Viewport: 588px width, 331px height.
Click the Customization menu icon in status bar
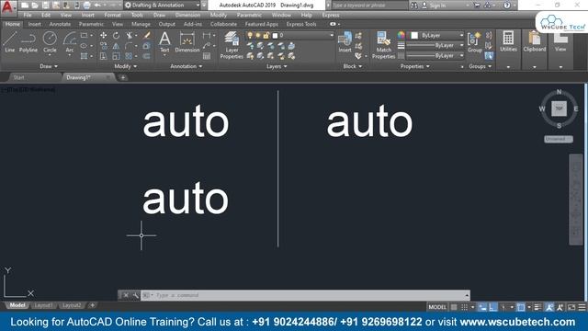pos(582,307)
